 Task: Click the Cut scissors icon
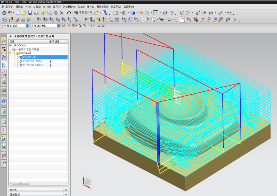pyautogui.click(x=43, y=13)
